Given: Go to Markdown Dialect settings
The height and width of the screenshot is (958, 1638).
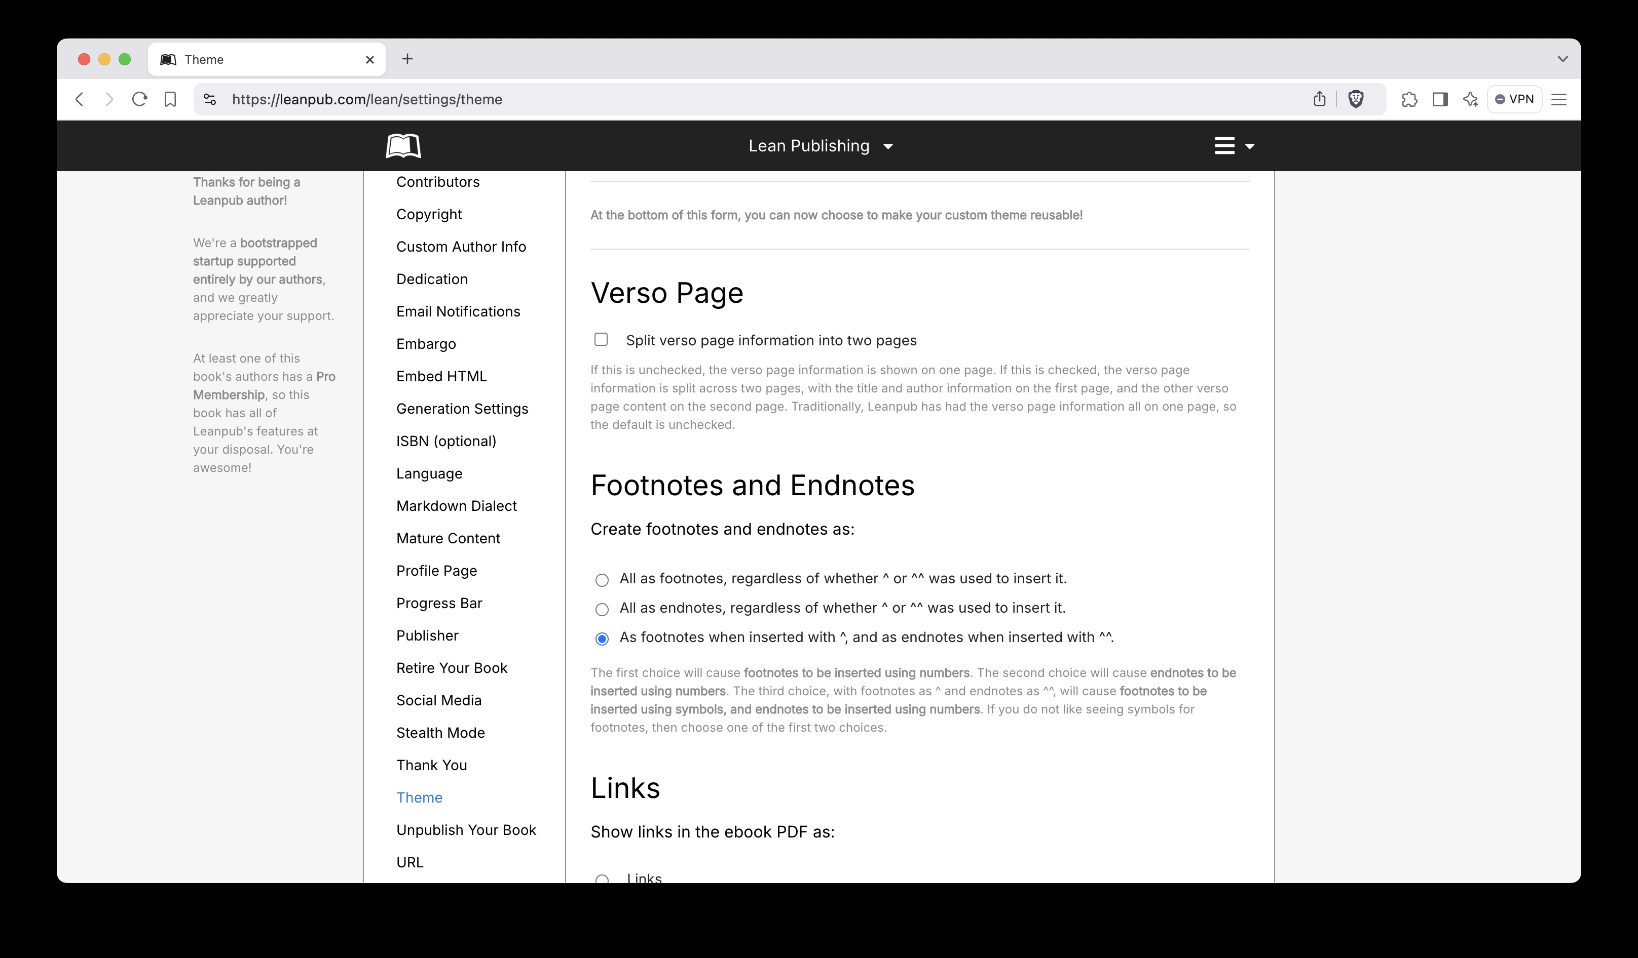Looking at the screenshot, I should point(456,507).
